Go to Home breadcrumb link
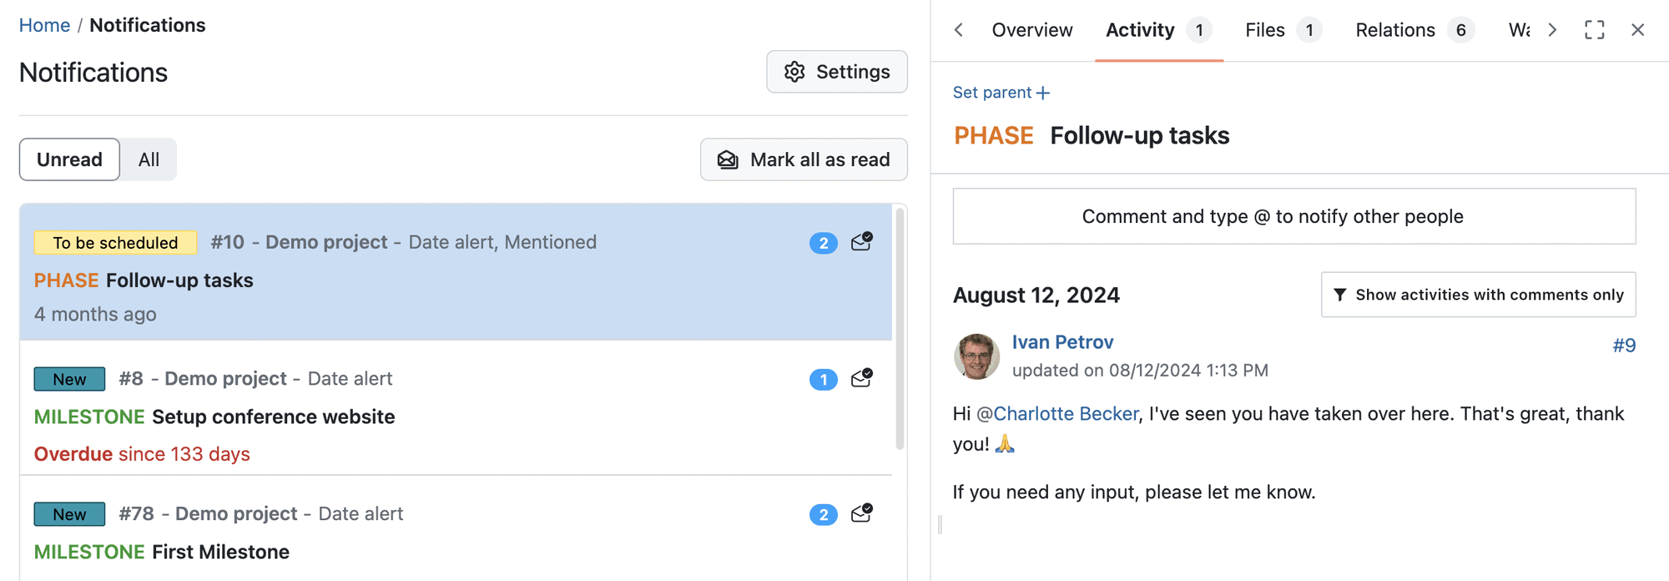Viewport: 1669px width, 581px height. [44, 25]
